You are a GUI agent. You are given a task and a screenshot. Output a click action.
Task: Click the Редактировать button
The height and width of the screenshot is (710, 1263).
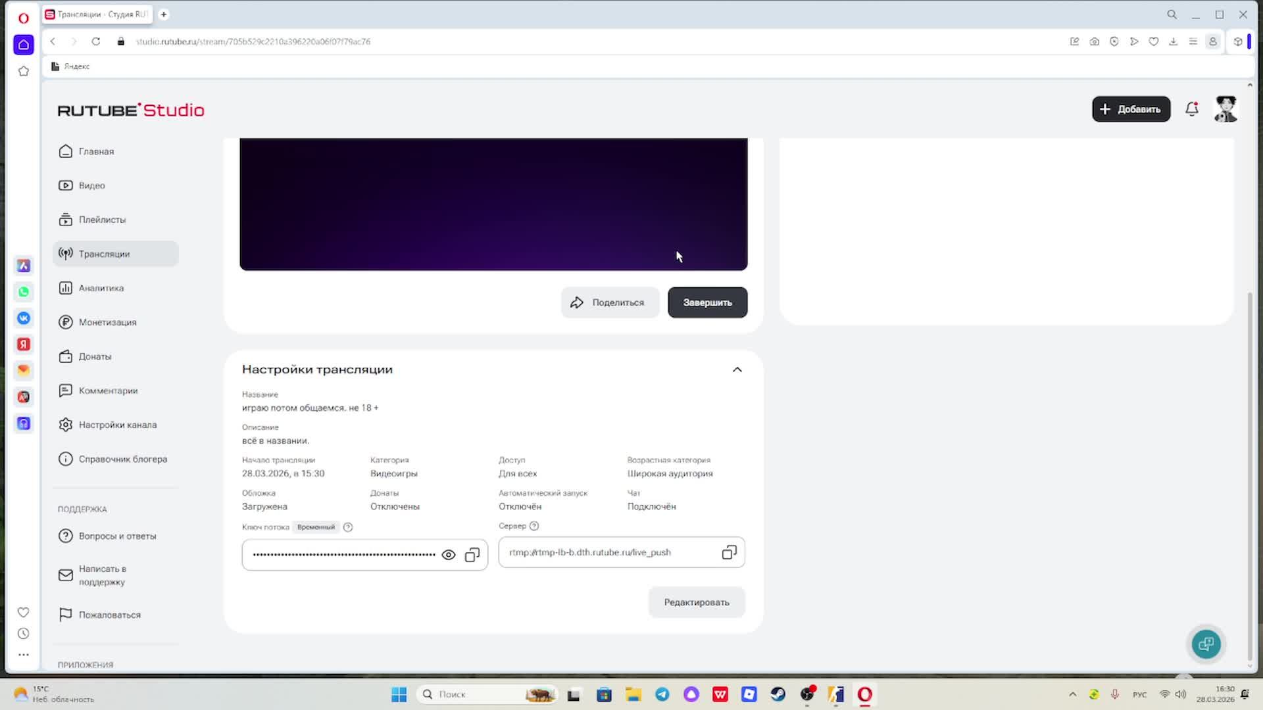[x=696, y=602]
